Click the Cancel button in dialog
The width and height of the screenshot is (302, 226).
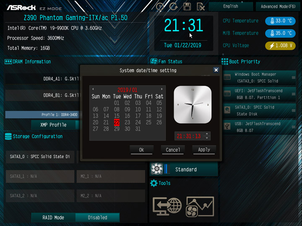point(173,150)
